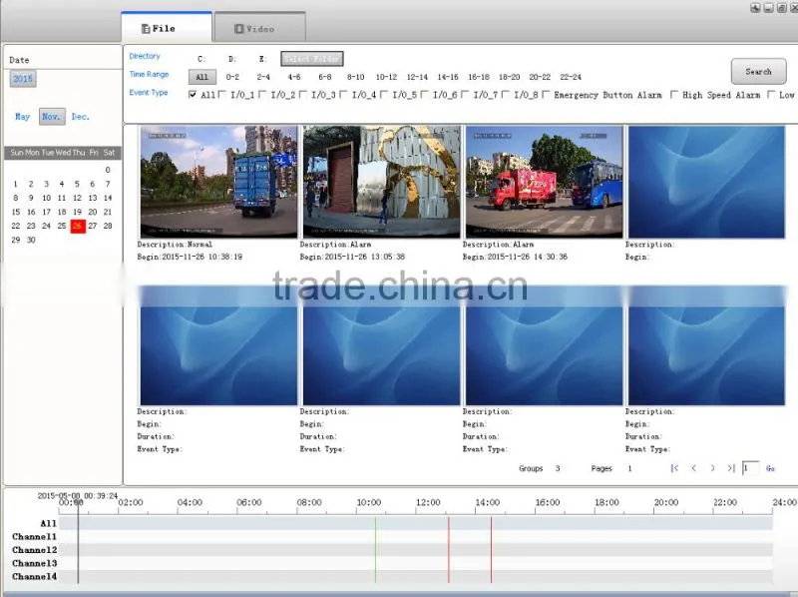Pick day 1 in the calendar
Image resolution: width=798 pixels, height=597 pixels.
[16, 184]
